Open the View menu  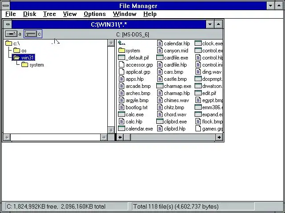[70, 14]
